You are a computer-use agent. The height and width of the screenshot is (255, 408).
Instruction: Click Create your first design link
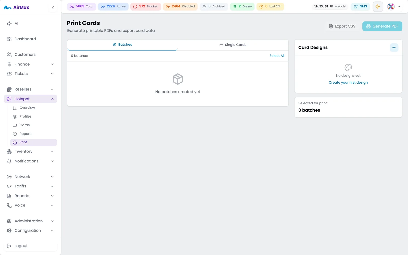(348, 83)
